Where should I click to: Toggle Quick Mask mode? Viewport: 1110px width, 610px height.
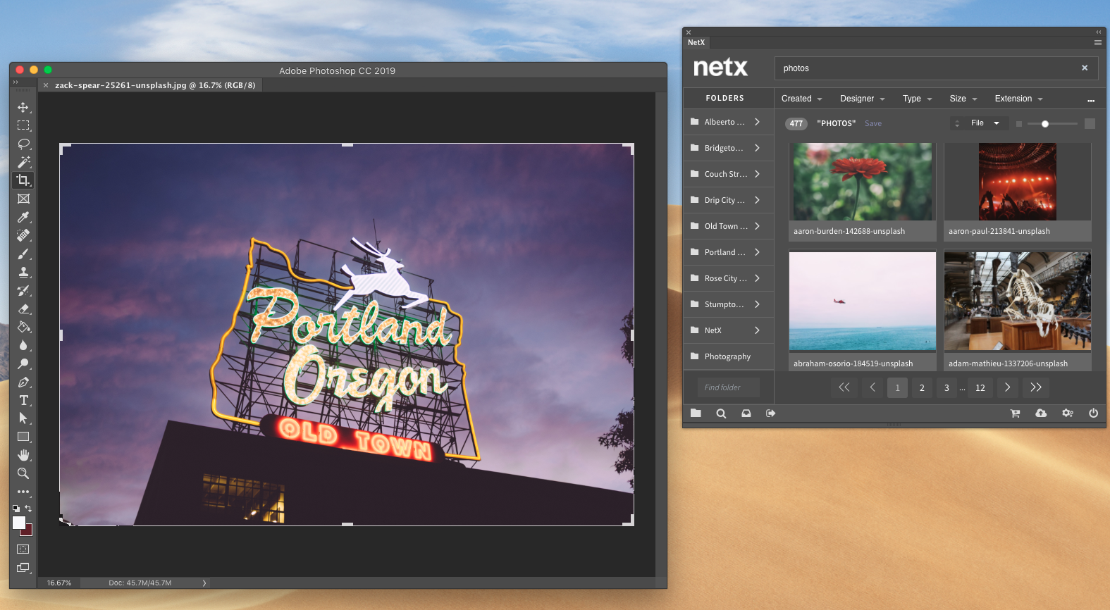23,549
